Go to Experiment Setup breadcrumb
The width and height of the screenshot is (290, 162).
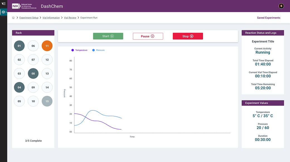[x=29, y=18]
